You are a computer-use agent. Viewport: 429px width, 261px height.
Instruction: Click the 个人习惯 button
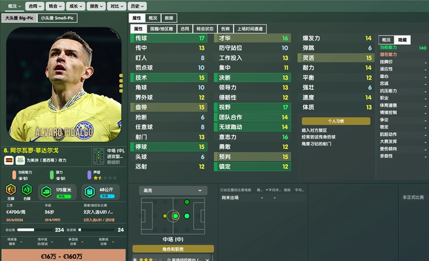336,121
